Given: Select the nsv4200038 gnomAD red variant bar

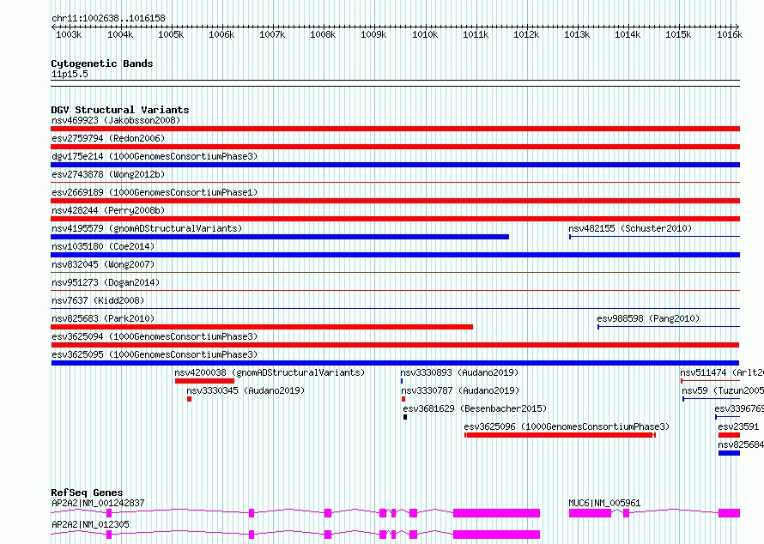Looking at the screenshot, I should coord(204,381).
